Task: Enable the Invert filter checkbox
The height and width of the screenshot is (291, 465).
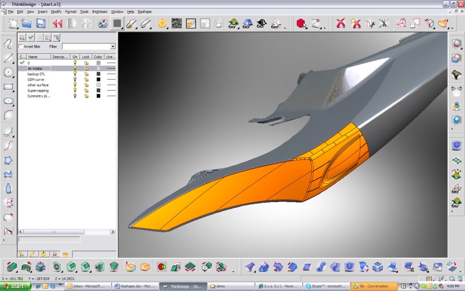Action: (x=21, y=46)
